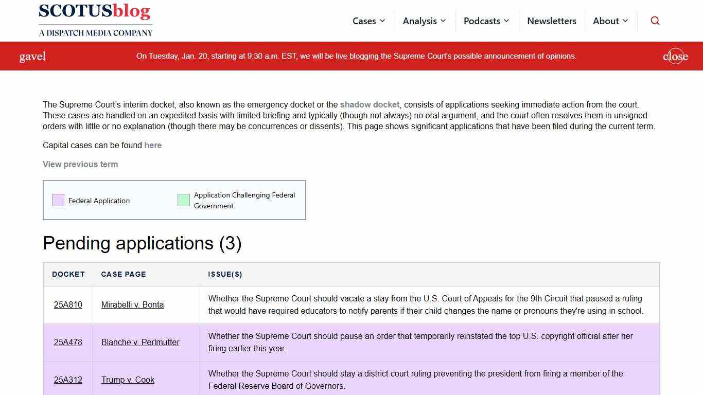Click the live blogging link
This screenshot has height=395, width=703.
pyautogui.click(x=357, y=56)
